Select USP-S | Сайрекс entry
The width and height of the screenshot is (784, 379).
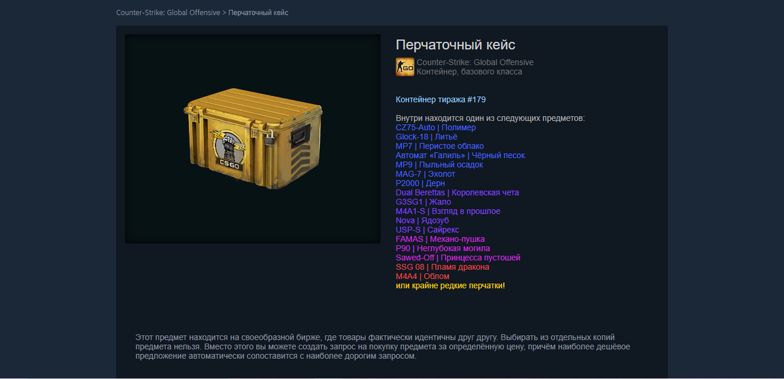coord(427,230)
